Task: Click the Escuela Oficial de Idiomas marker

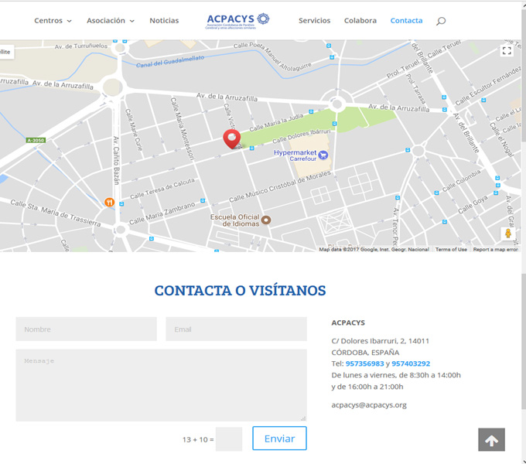Action: tap(266, 220)
